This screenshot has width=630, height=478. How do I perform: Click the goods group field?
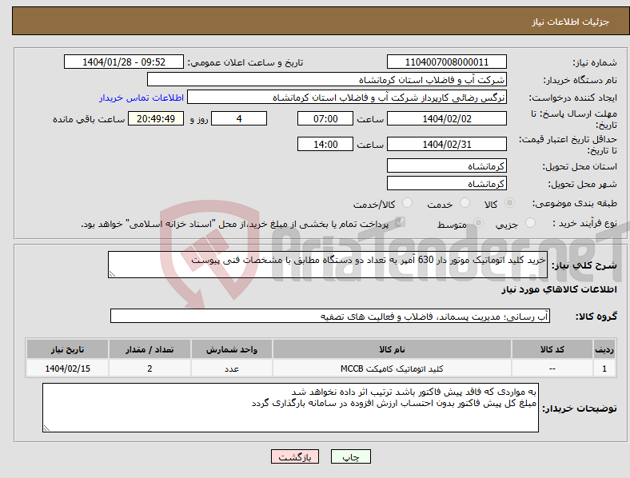coord(330,316)
